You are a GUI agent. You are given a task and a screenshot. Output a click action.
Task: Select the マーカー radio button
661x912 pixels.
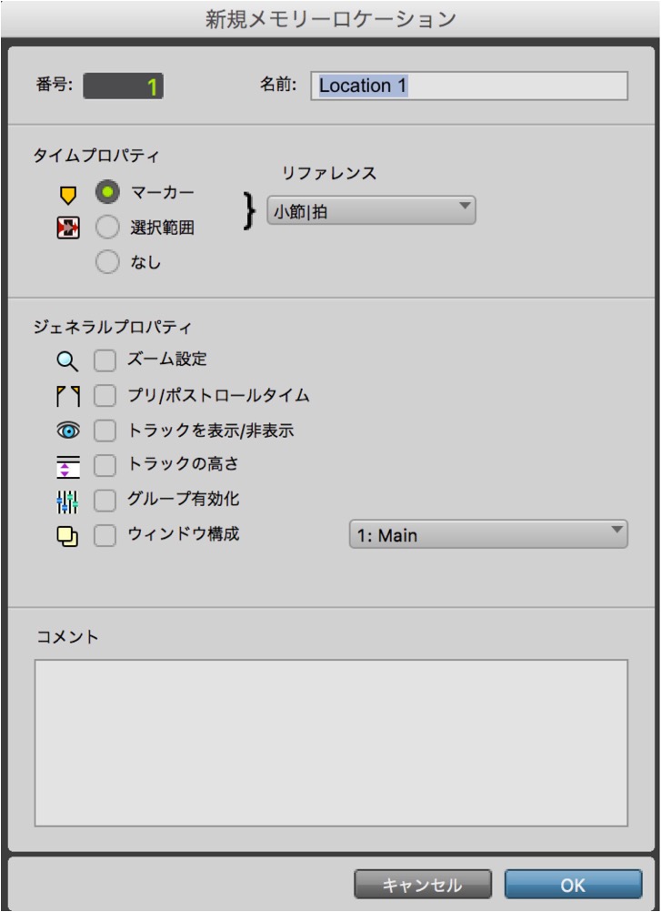click(107, 192)
